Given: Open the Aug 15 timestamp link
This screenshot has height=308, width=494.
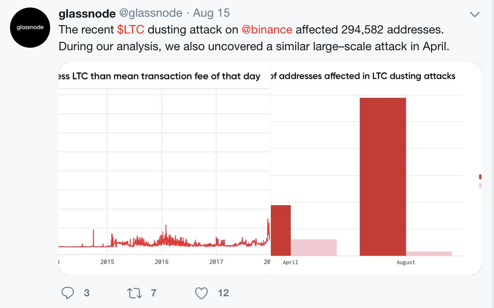Looking at the screenshot, I should tap(211, 13).
